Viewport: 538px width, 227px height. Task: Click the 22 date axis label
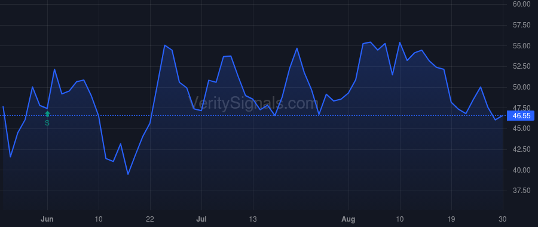150,219
